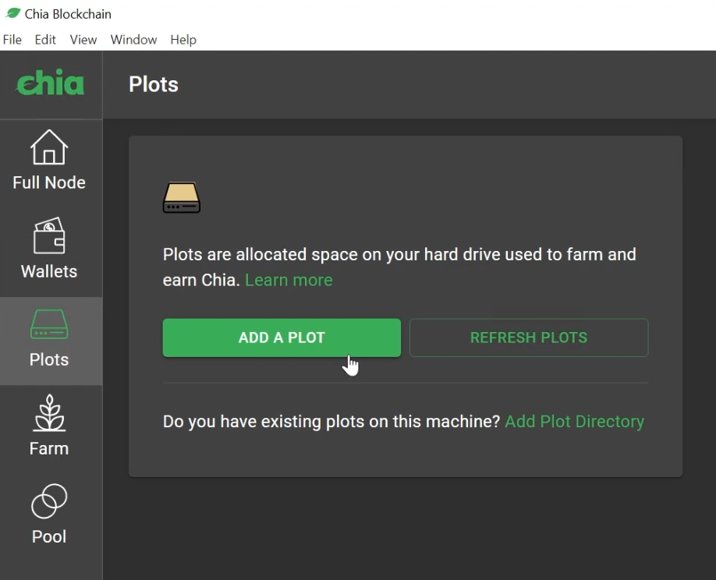The width and height of the screenshot is (716, 580).
Task: Click the ADD A PLOT button
Action: (x=282, y=338)
